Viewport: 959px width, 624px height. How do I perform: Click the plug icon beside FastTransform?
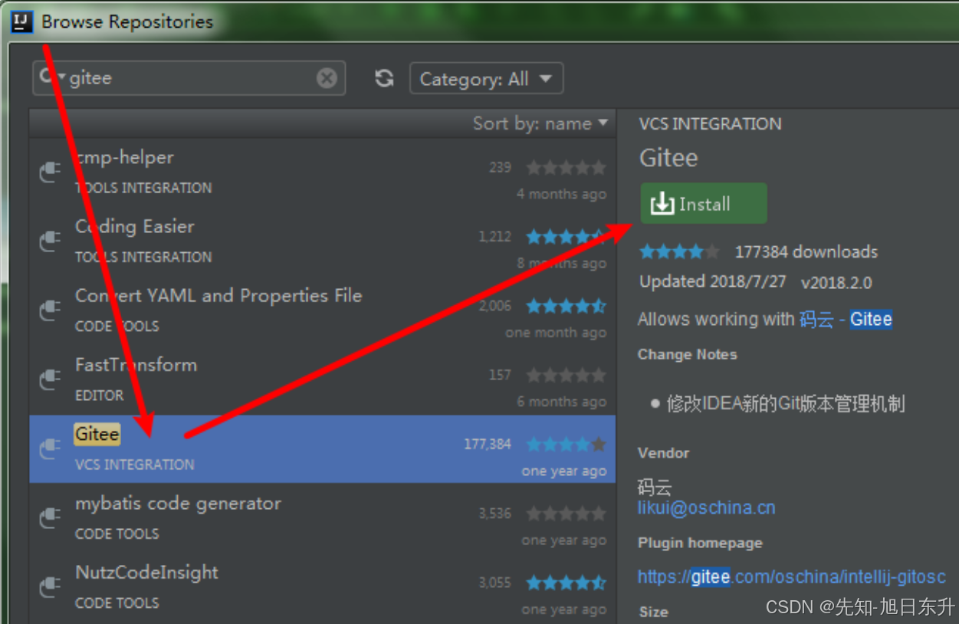coord(50,379)
